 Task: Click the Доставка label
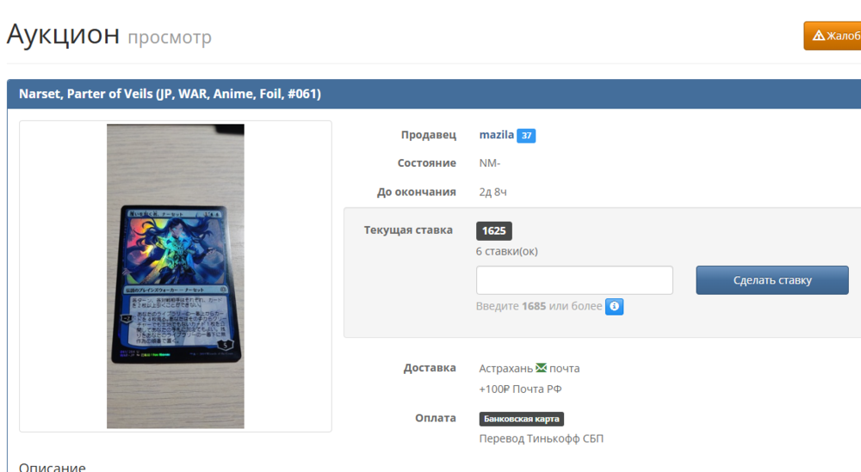click(x=430, y=368)
